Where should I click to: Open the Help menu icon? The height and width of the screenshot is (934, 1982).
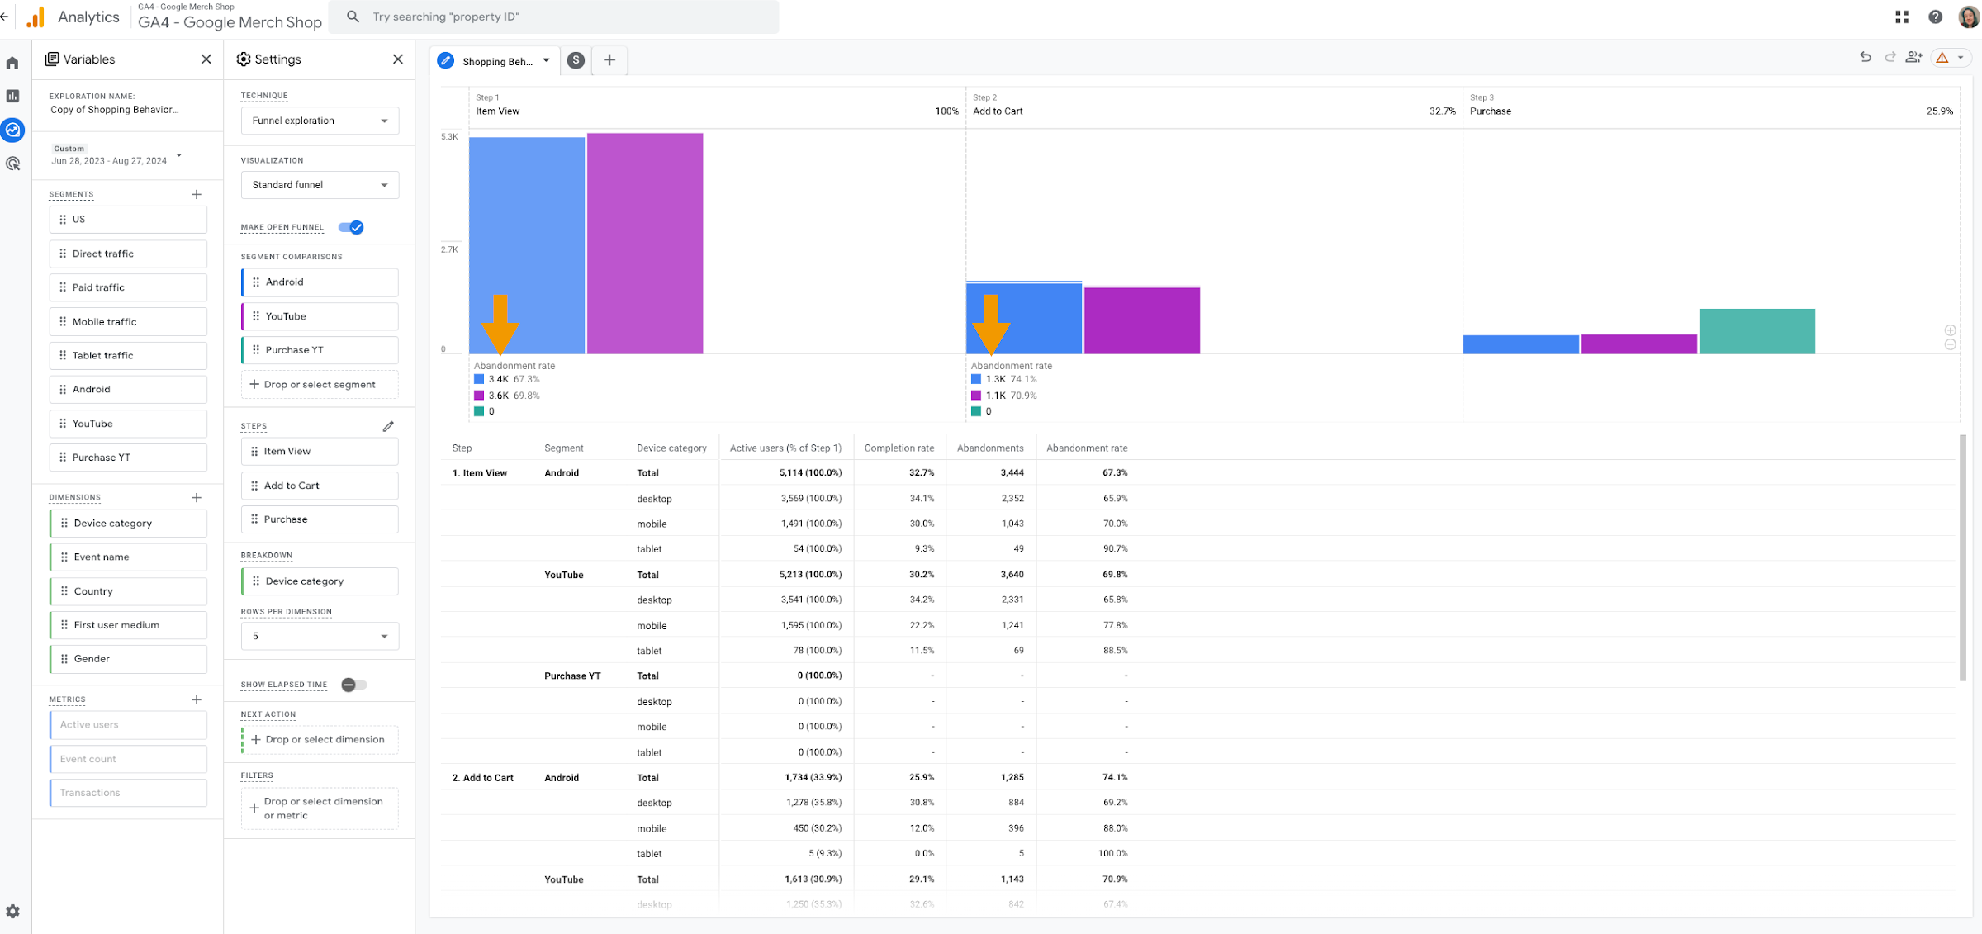1935,17
